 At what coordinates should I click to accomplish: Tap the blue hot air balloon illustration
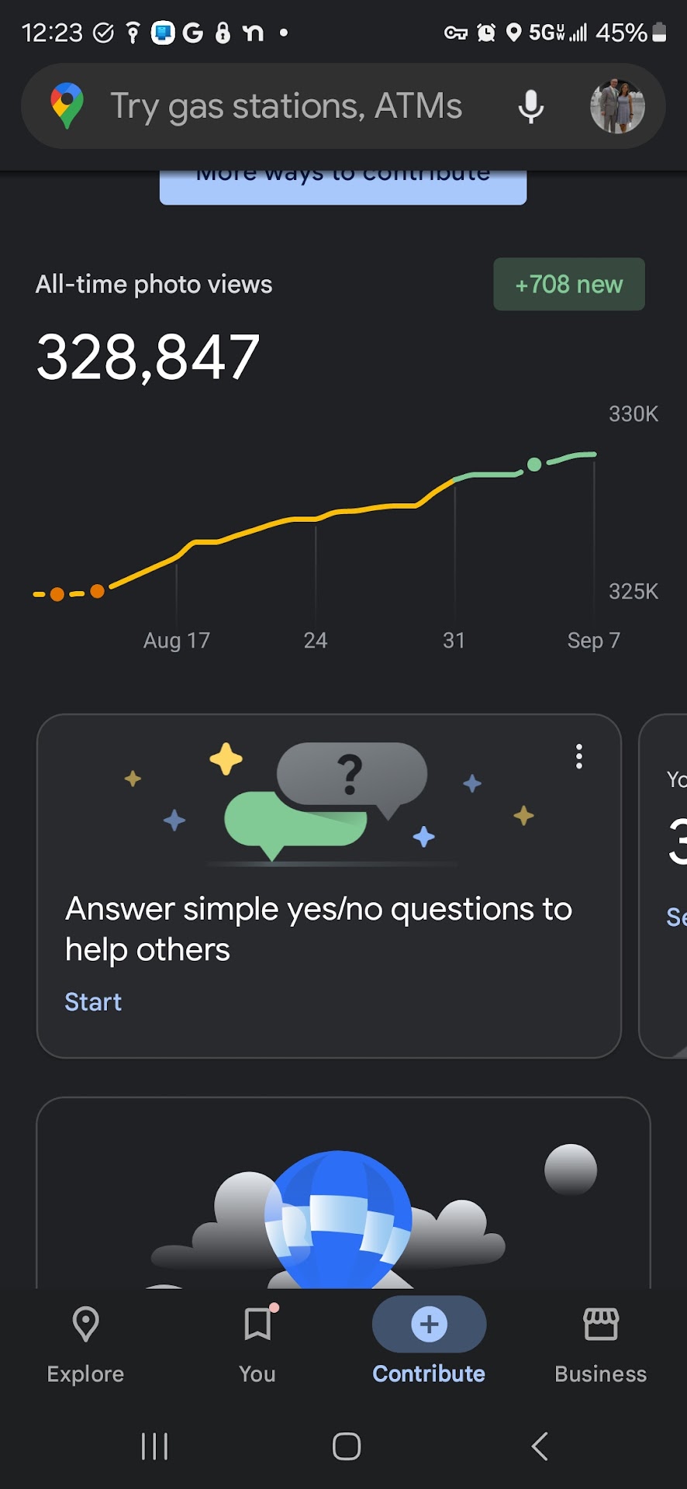338,1218
